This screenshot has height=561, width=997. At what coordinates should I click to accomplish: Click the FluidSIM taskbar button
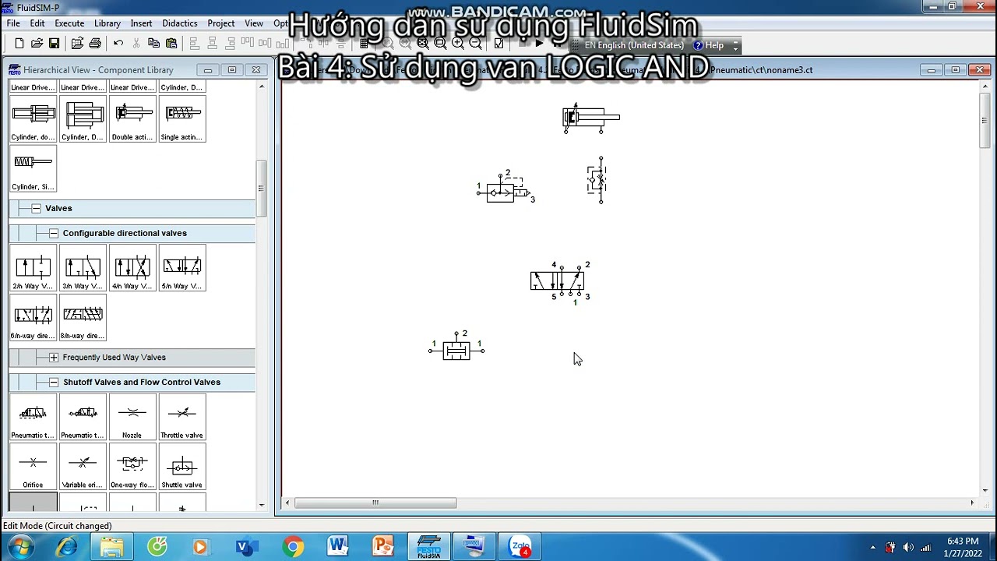coord(428,547)
